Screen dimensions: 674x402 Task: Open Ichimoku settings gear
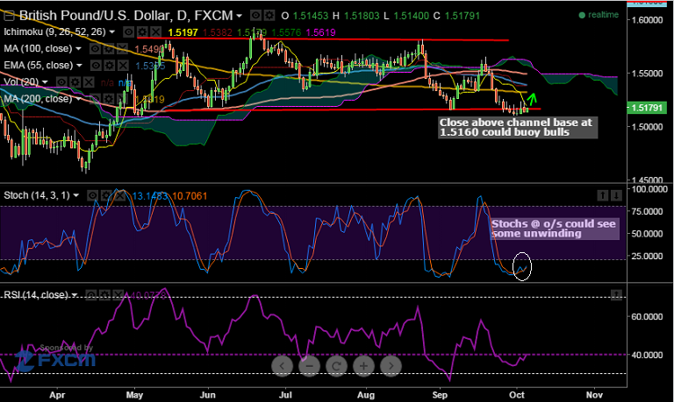coord(142,32)
